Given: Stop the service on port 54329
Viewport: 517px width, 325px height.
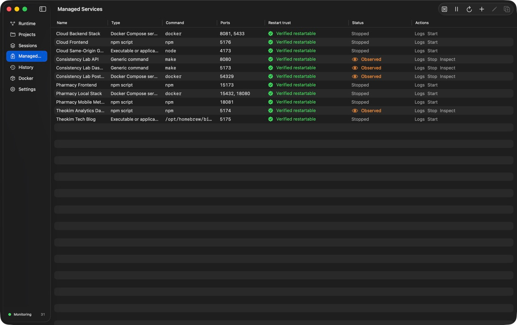Looking at the screenshot, I should (432, 77).
